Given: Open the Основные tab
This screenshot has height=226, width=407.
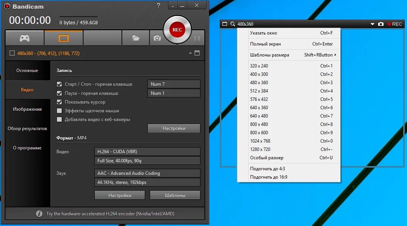Looking at the screenshot, I should (27, 71).
